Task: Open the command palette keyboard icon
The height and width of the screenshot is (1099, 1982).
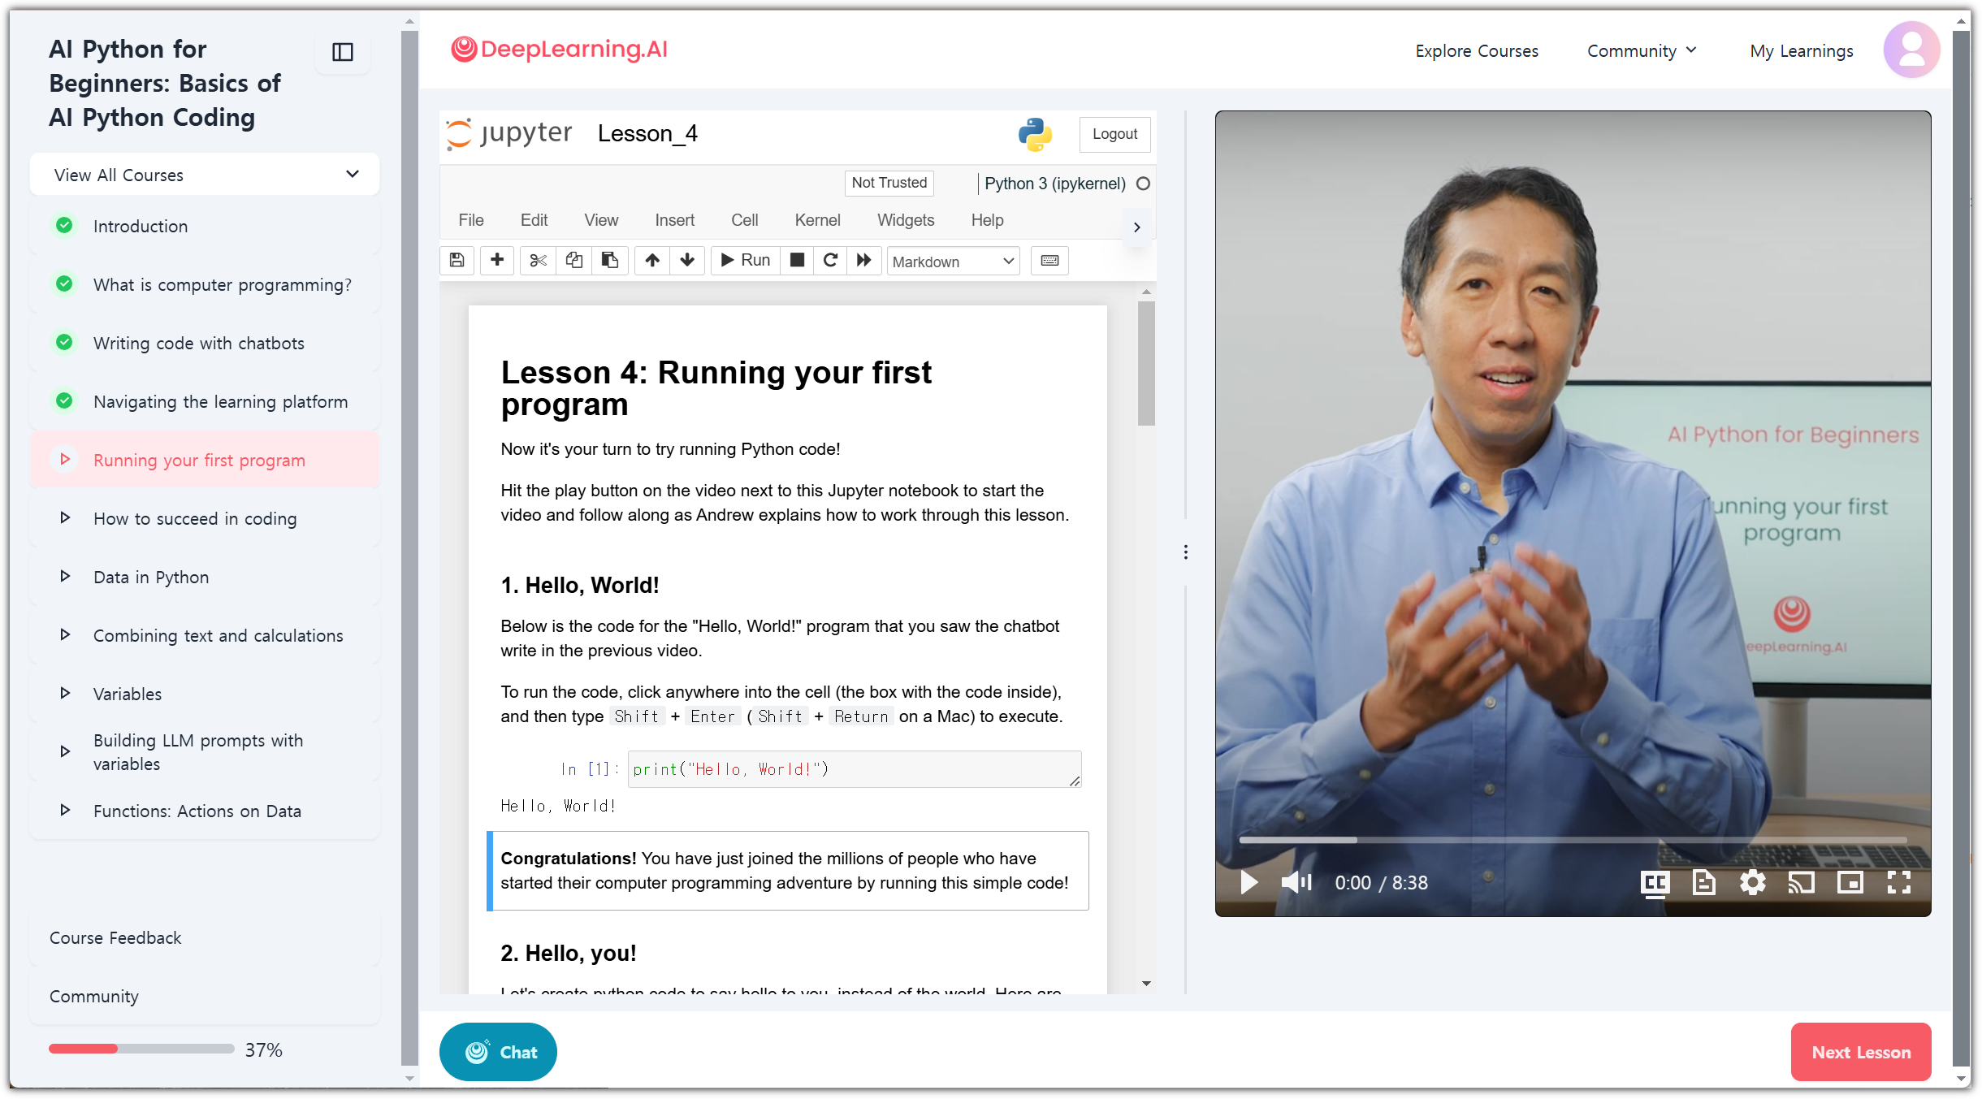Action: (x=1049, y=261)
